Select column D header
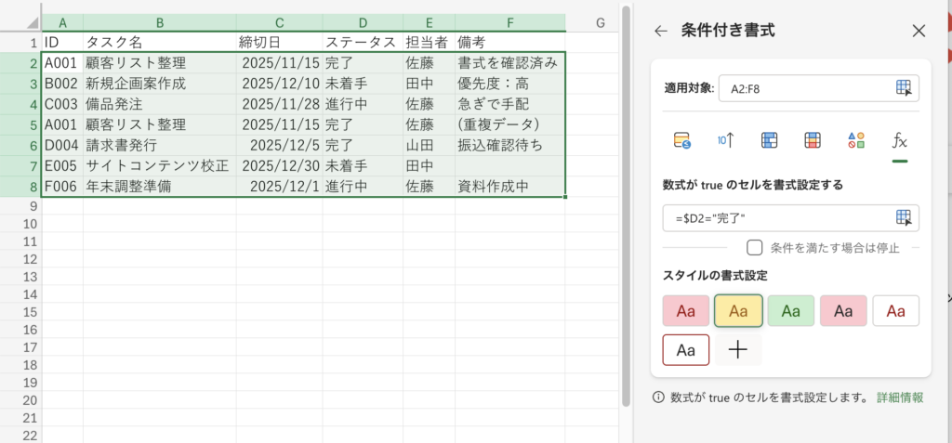The image size is (952, 443). click(363, 22)
